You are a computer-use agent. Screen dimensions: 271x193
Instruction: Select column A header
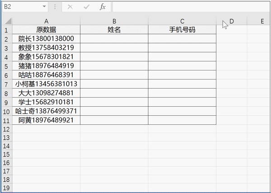(46, 21)
